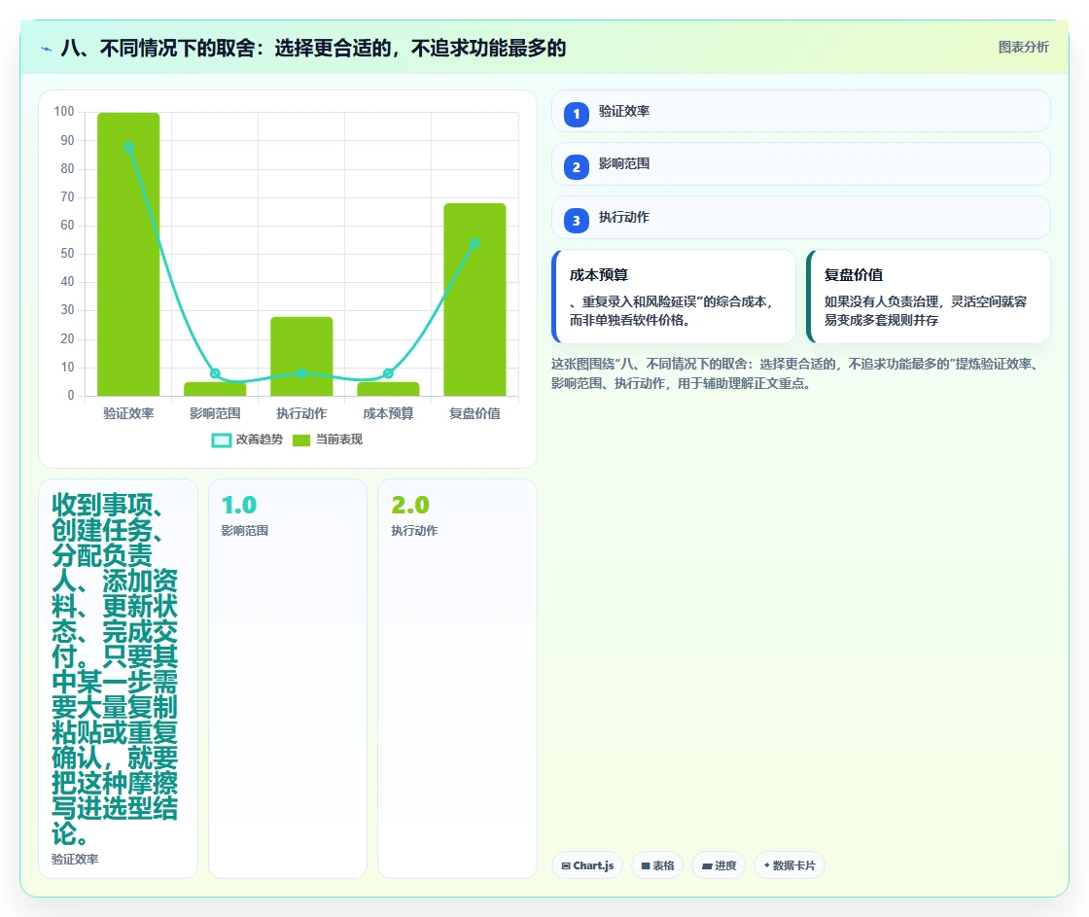Viewport: 1089px width, 917px height.
Task: Click the 图表分析 label in the header
Action: click(x=1023, y=48)
